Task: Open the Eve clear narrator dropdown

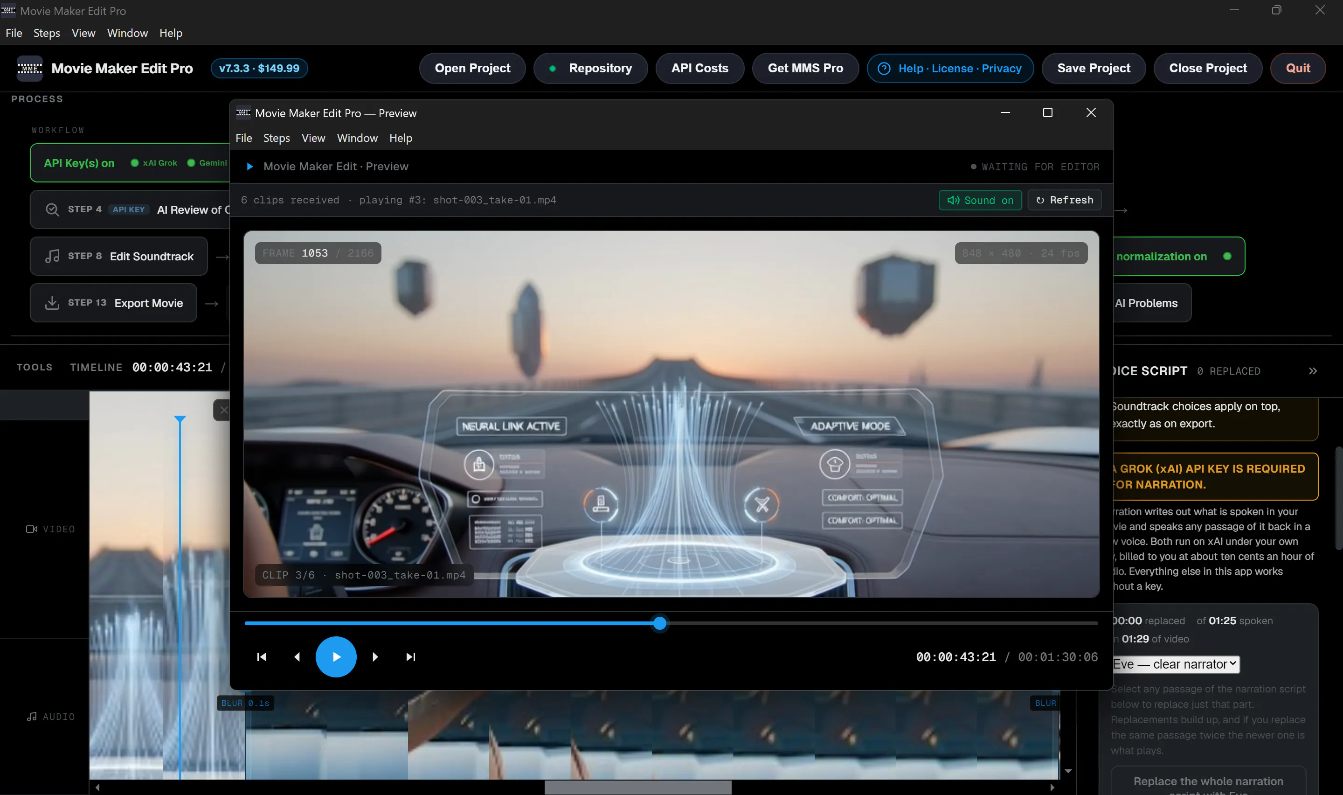Action: [1175, 664]
